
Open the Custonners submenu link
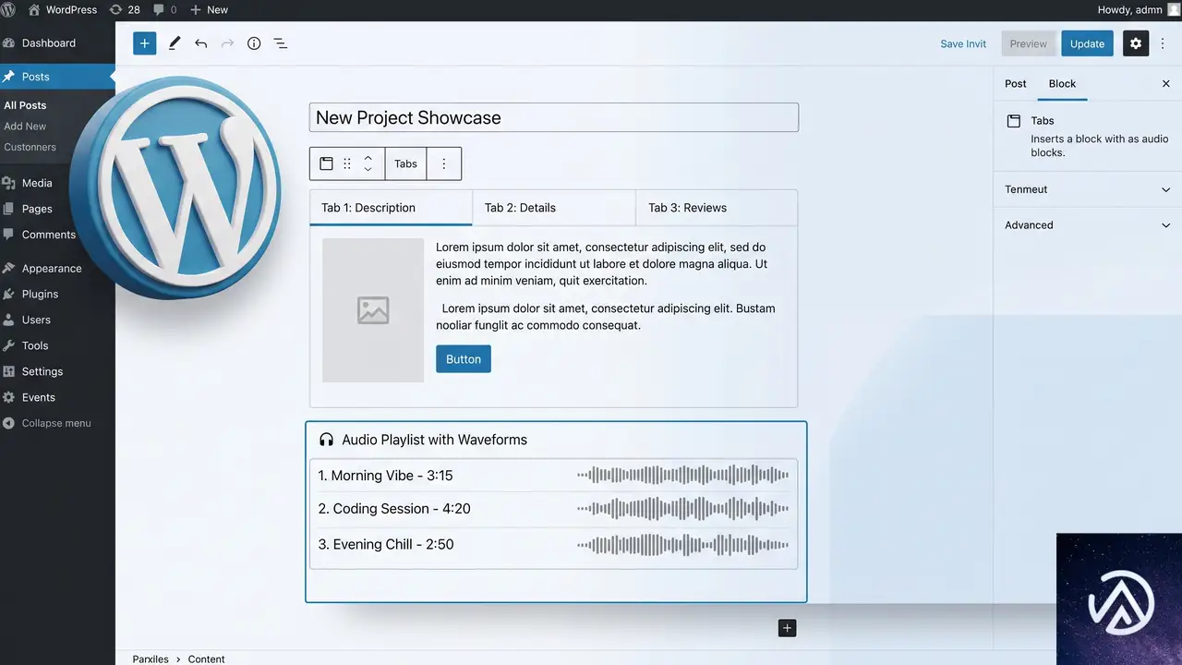30,147
